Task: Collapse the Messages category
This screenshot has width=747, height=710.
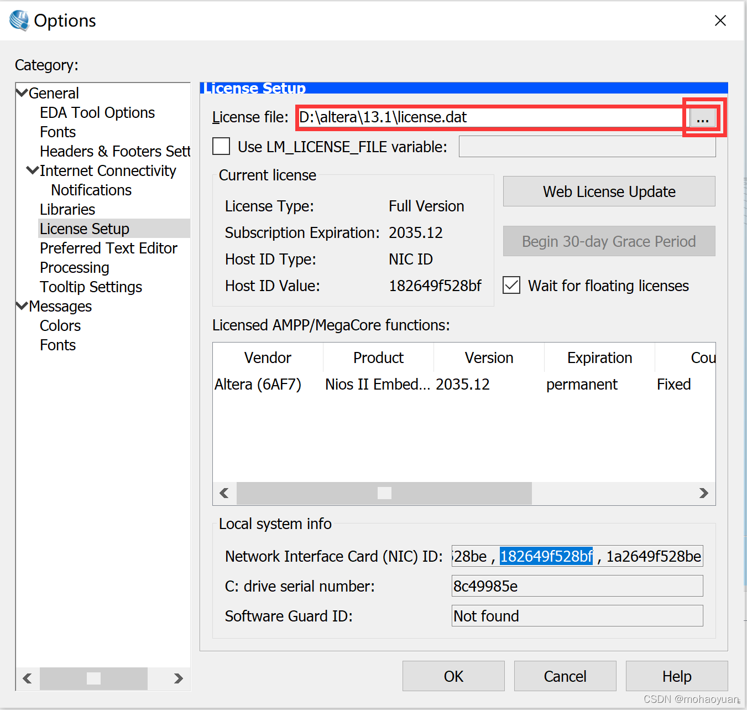Action: point(22,306)
